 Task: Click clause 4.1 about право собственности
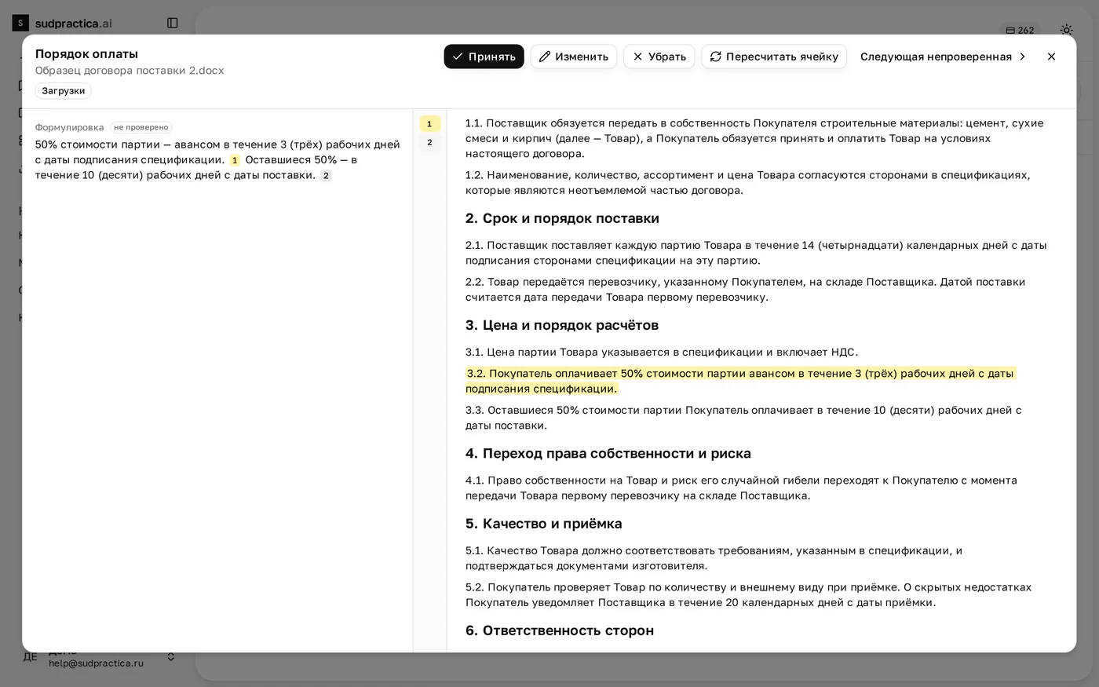pos(741,488)
